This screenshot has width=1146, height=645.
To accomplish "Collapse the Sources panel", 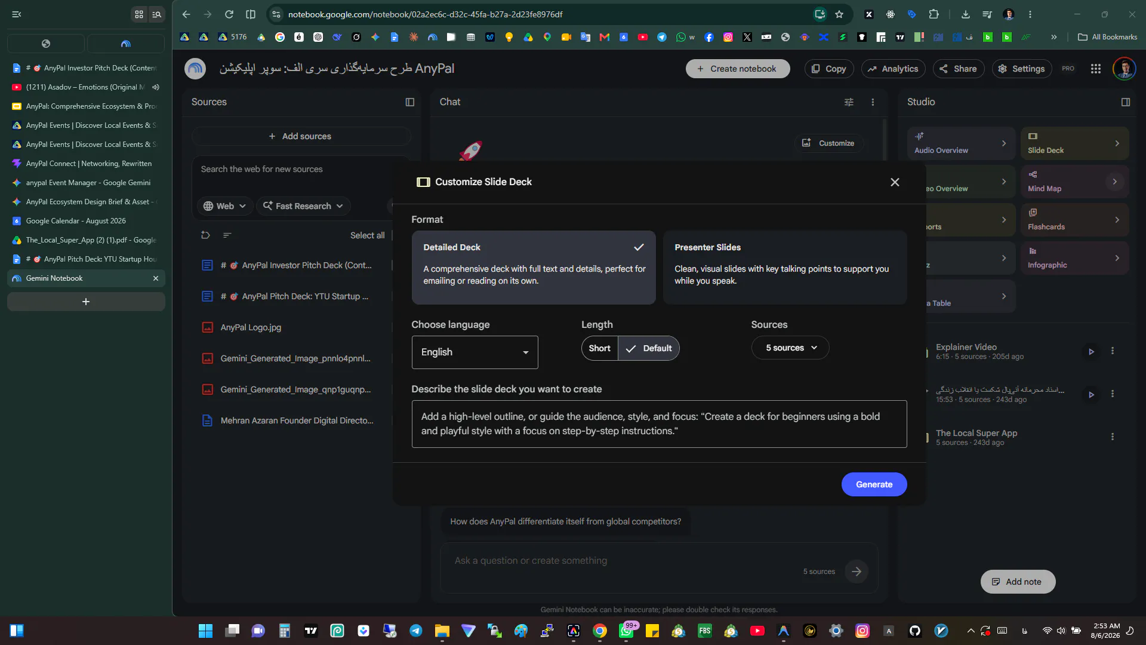I will pyautogui.click(x=409, y=102).
